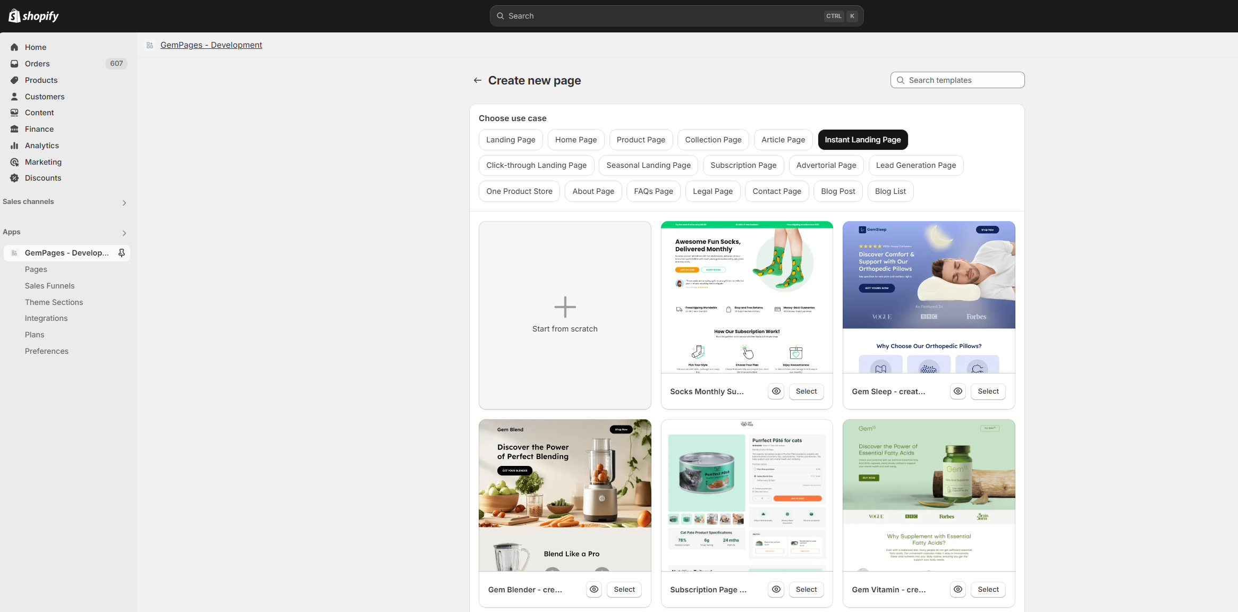Screen dimensions: 1238x612
Task: Select the Lead Generation Page use case
Action: point(915,165)
